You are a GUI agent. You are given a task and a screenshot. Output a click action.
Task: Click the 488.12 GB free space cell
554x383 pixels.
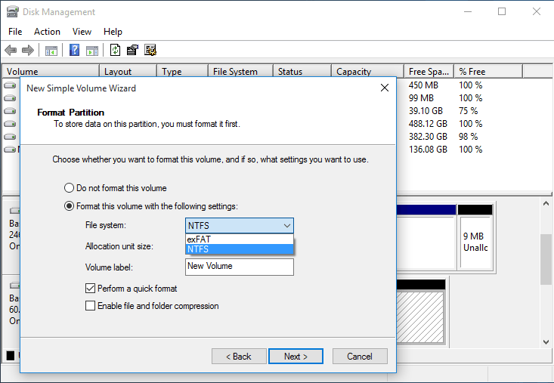pos(428,124)
